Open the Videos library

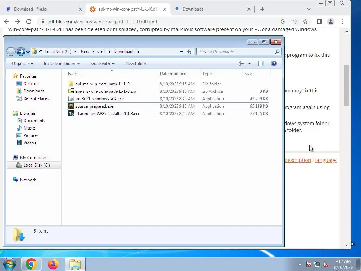pos(30,143)
